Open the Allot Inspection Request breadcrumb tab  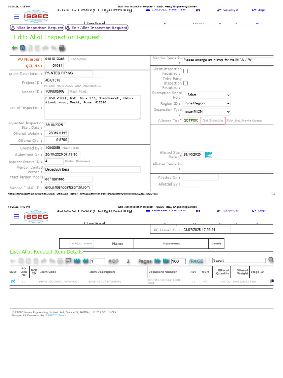(37, 28)
